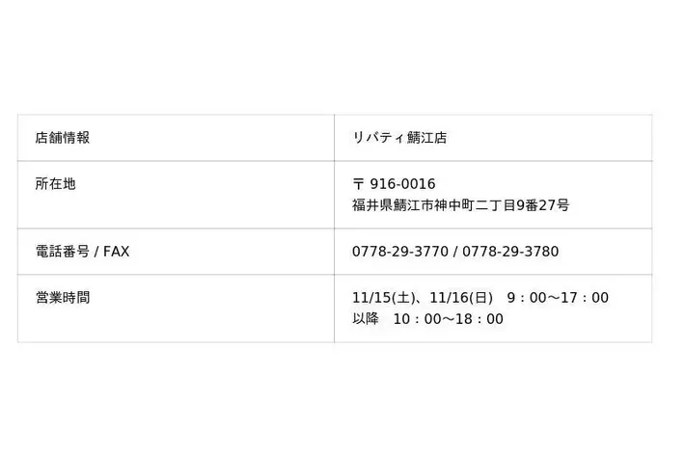Click 鯖江店 in the store name cell
The height and width of the screenshot is (457, 685).
coord(426,138)
